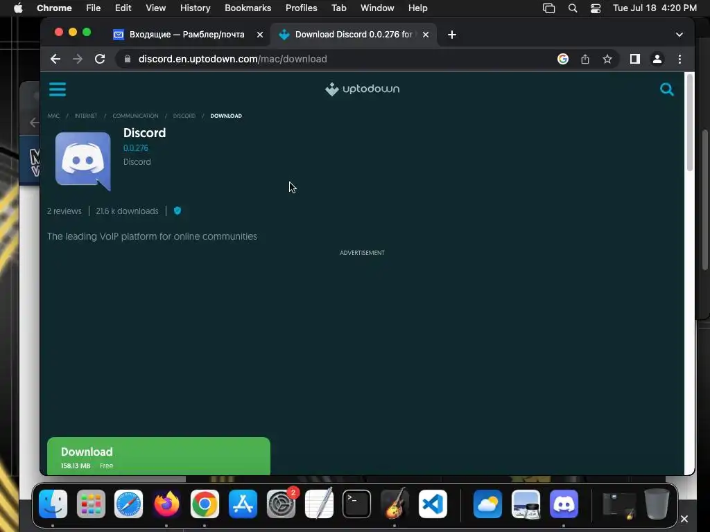Open the Apple menu

pyautogui.click(x=18, y=8)
